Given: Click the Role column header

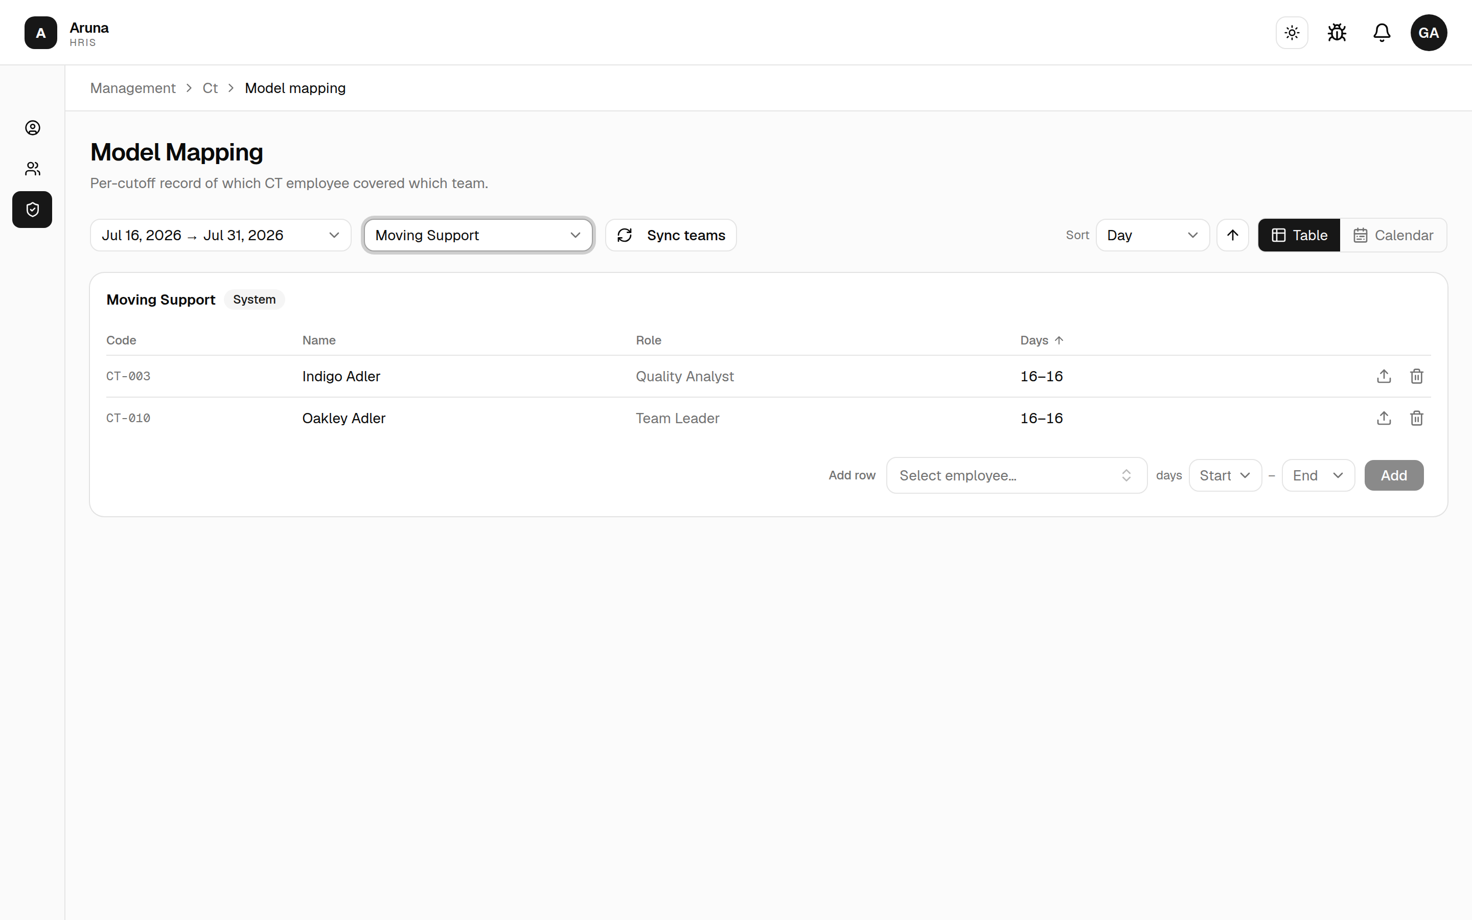Looking at the screenshot, I should 649,340.
